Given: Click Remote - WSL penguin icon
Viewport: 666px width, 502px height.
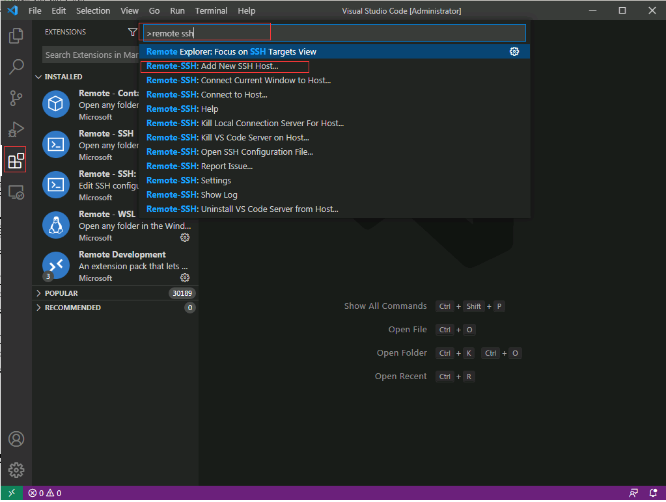Looking at the screenshot, I should coord(55,225).
